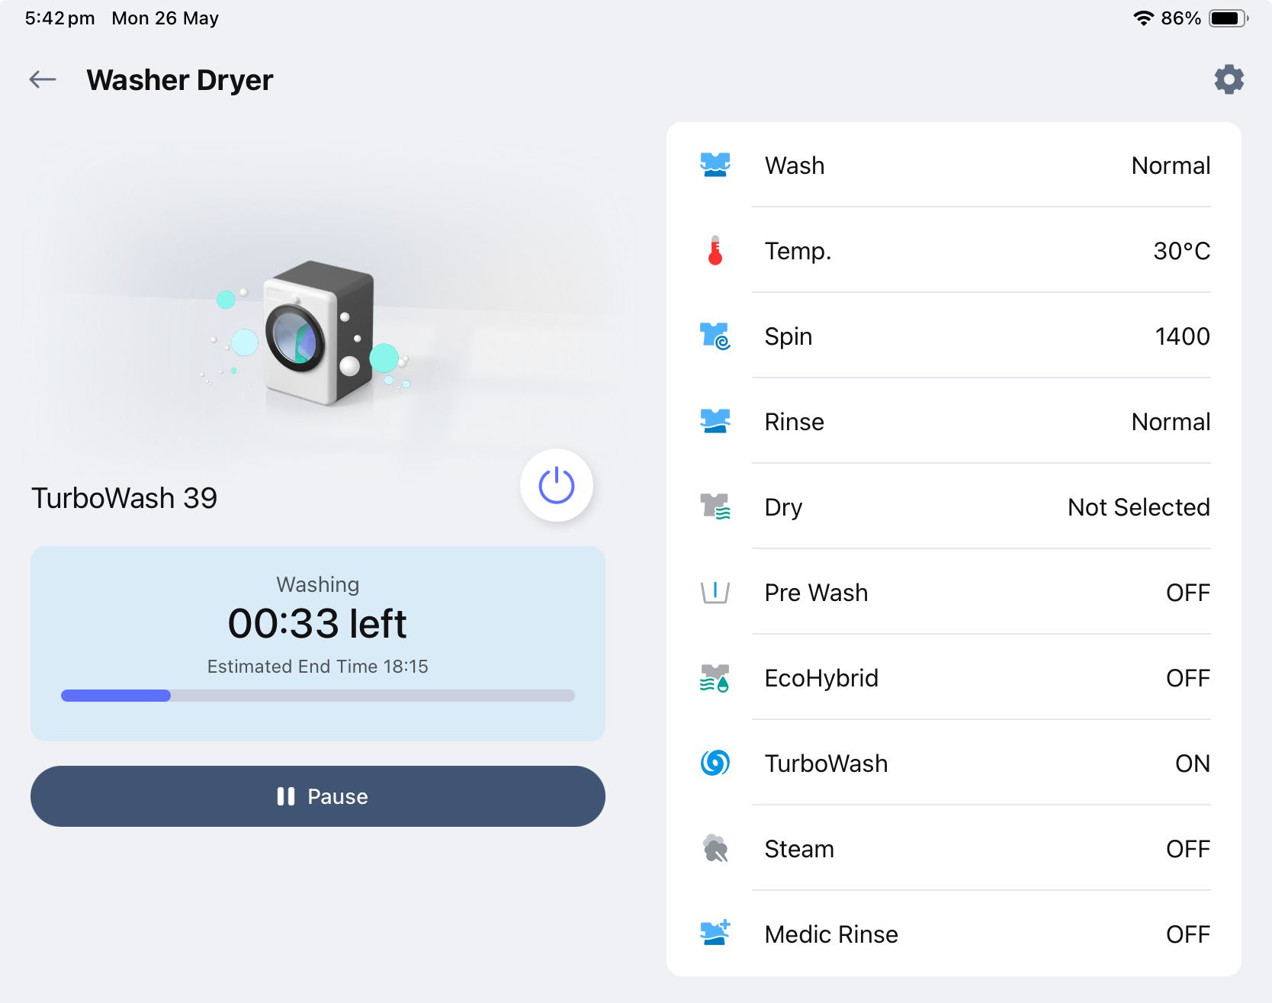The width and height of the screenshot is (1272, 1003).
Task: Open the 1400 spin speed selection
Action: click(1182, 336)
